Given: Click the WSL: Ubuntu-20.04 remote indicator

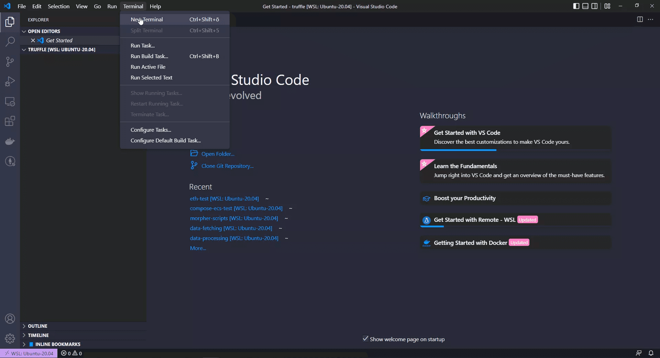Looking at the screenshot, I should pos(29,353).
